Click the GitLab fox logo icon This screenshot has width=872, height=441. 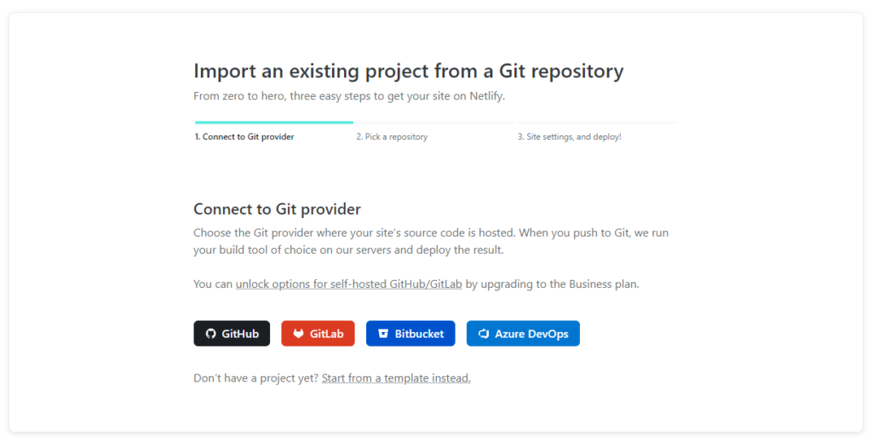(298, 334)
